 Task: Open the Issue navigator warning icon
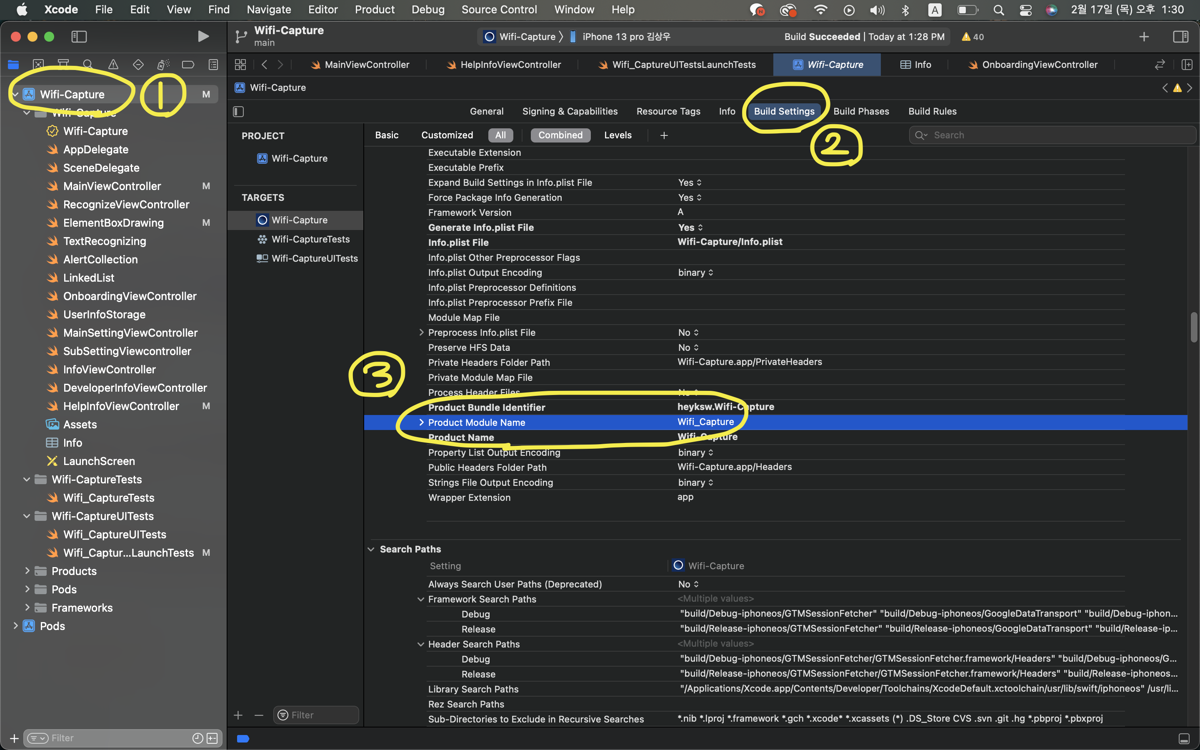(113, 65)
